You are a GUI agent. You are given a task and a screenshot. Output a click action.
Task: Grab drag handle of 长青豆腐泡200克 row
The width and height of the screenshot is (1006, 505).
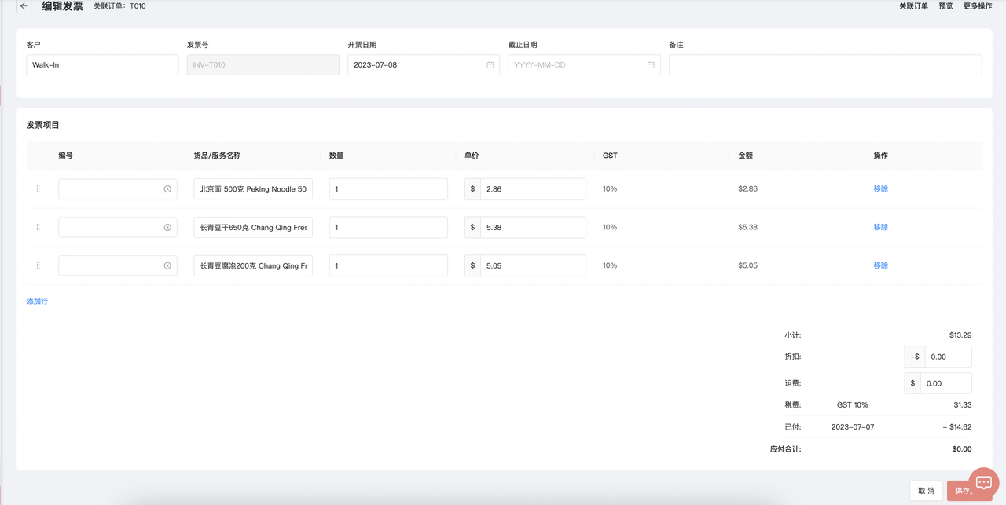coord(38,266)
